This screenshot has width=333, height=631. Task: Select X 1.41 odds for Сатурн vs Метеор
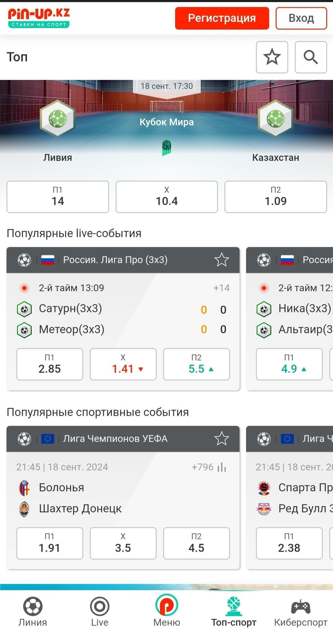point(123,364)
